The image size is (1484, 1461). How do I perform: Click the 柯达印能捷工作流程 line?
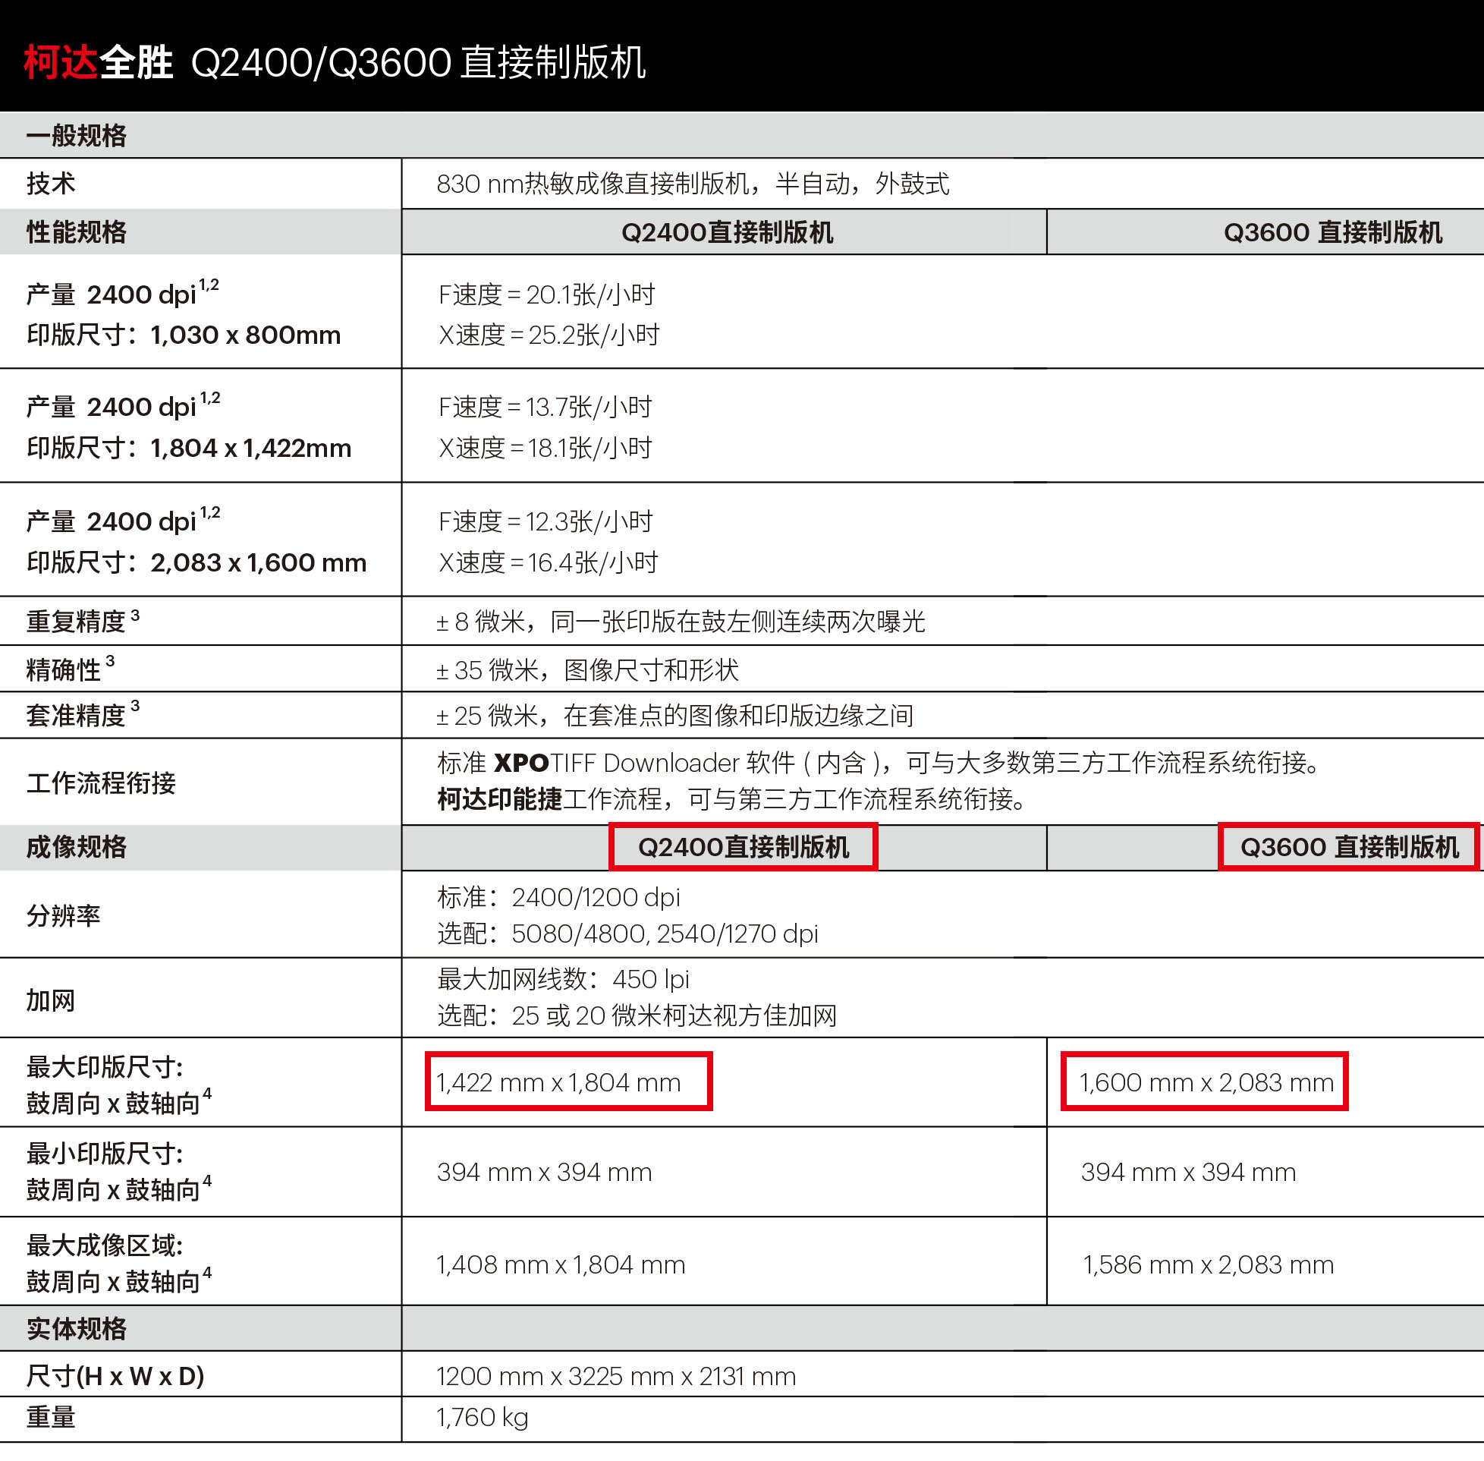tap(732, 799)
